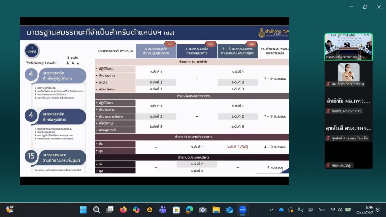386x217 pixels.
Task: Open the Camera app in the taskbar
Action: click(x=203, y=210)
